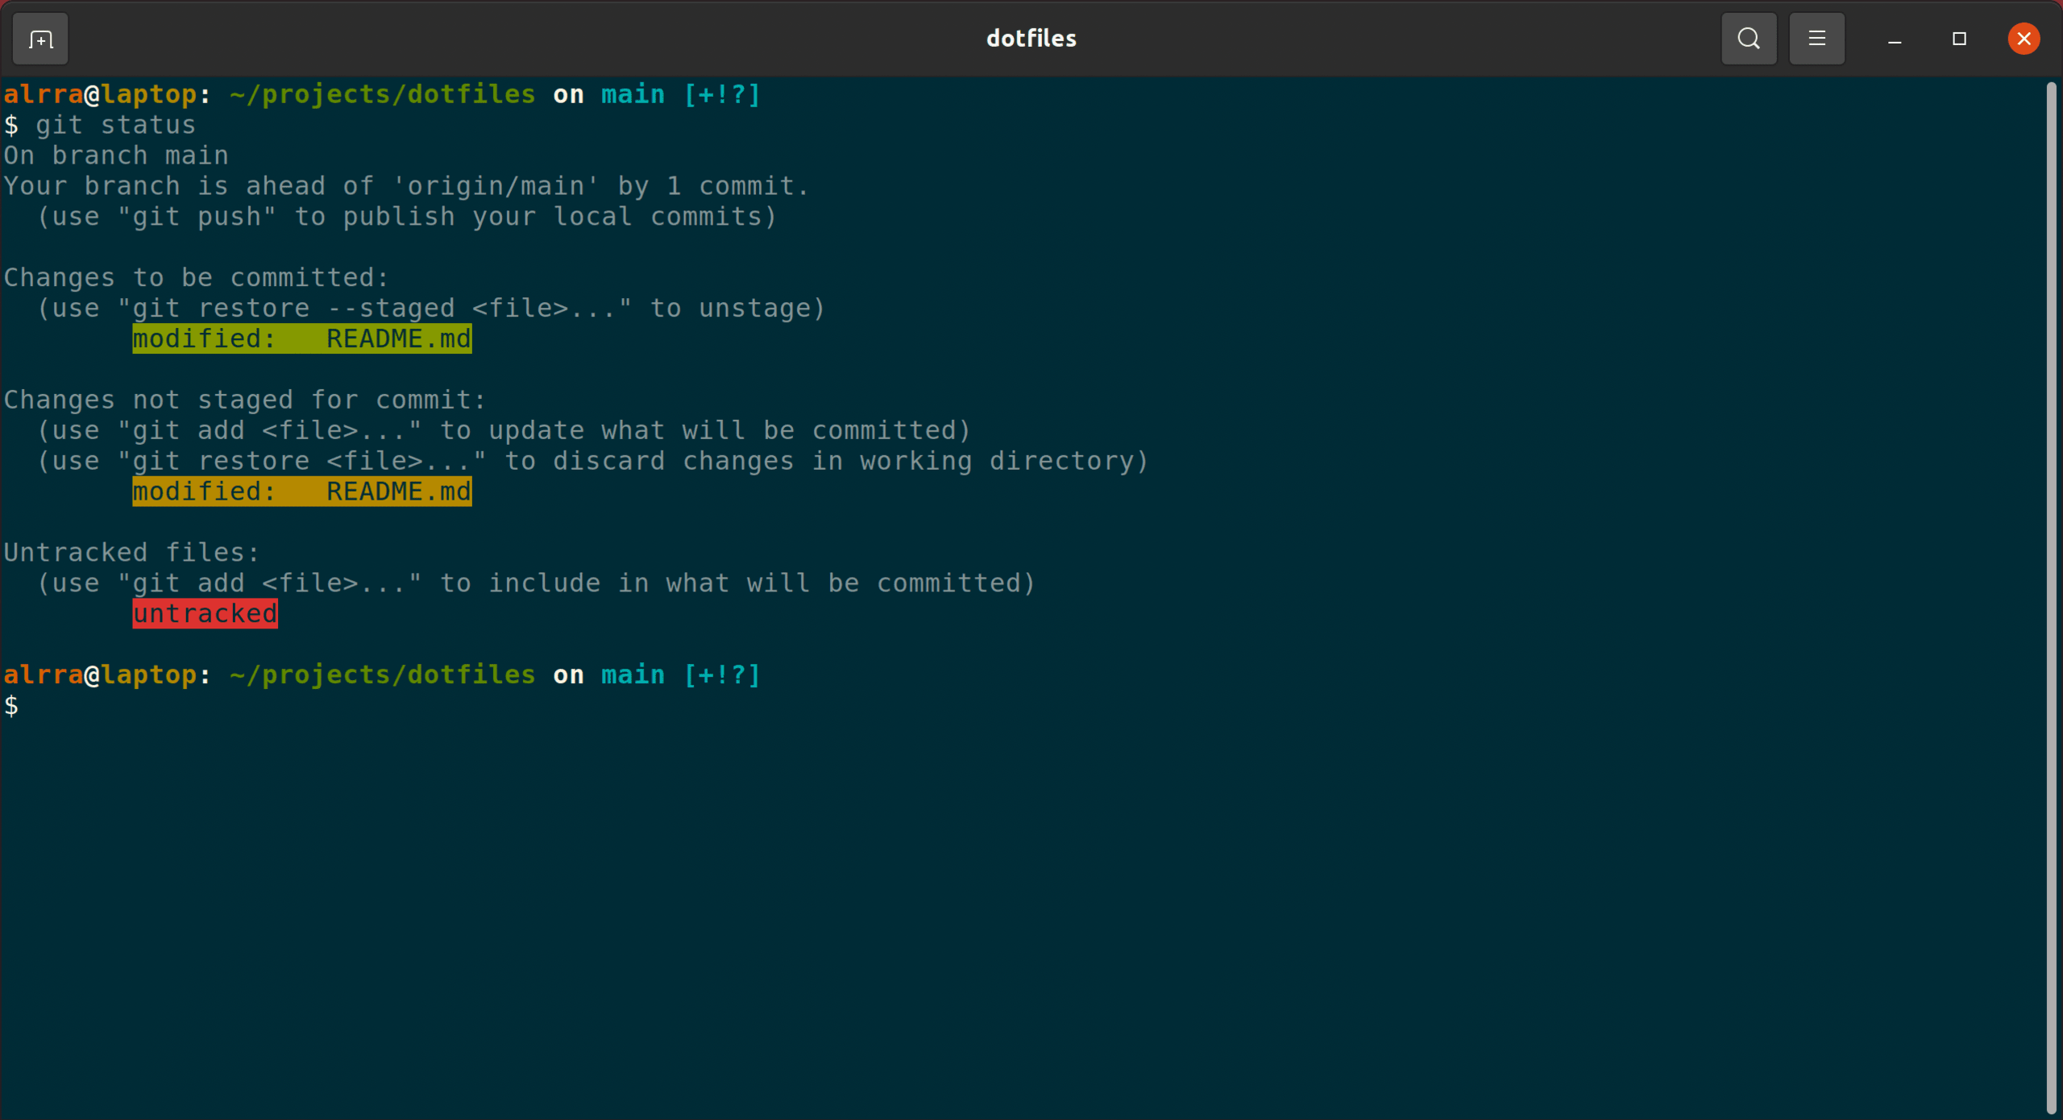Viewport: 2063px width, 1120px height.
Task: Open the terminal search tool
Action: click(x=1749, y=39)
